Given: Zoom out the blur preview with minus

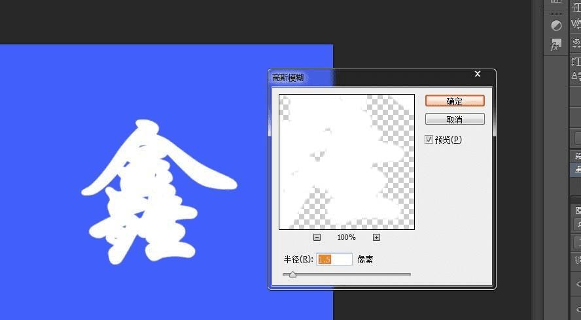Looking at the screenshot, I should click(x=317, y=238).
